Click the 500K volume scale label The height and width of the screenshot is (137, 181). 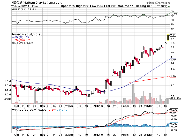(x=7, y=99)
